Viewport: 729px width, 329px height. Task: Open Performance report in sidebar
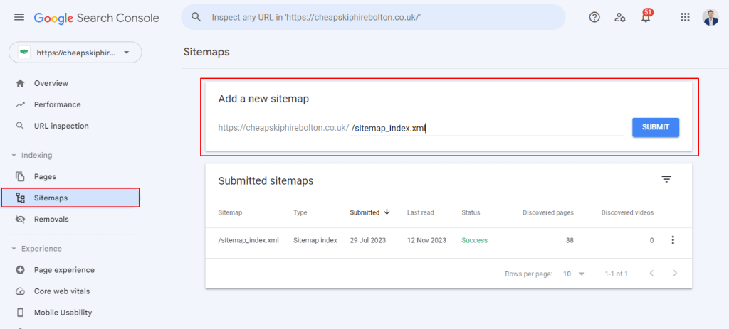click(57, 105)
